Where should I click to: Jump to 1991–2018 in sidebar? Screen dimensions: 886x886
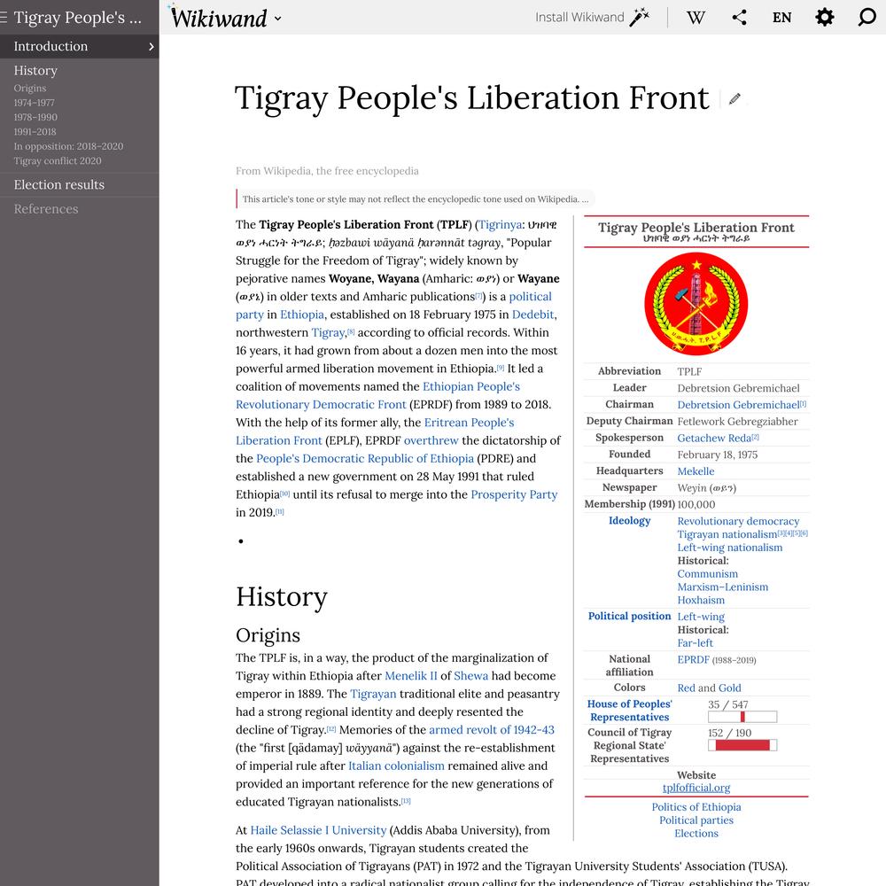tap(35, 132)
